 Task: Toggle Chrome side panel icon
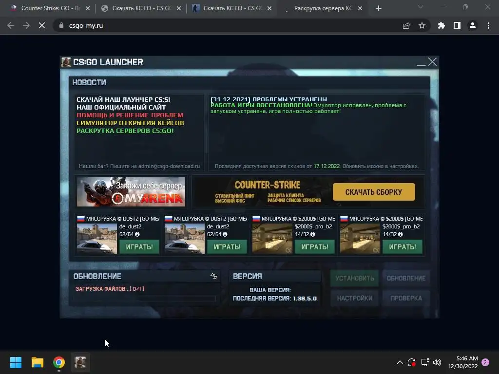(457, 25)
